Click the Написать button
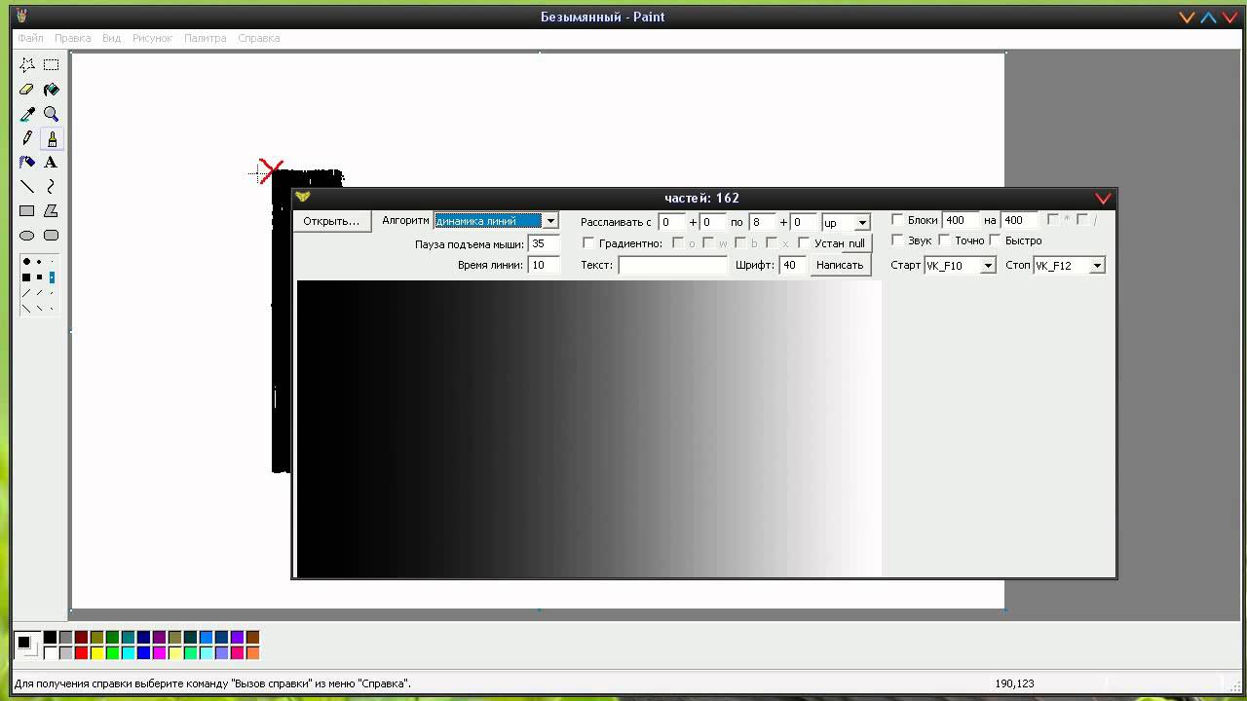Viewport: 1247px width, 701px height. (x=840, y=265)
